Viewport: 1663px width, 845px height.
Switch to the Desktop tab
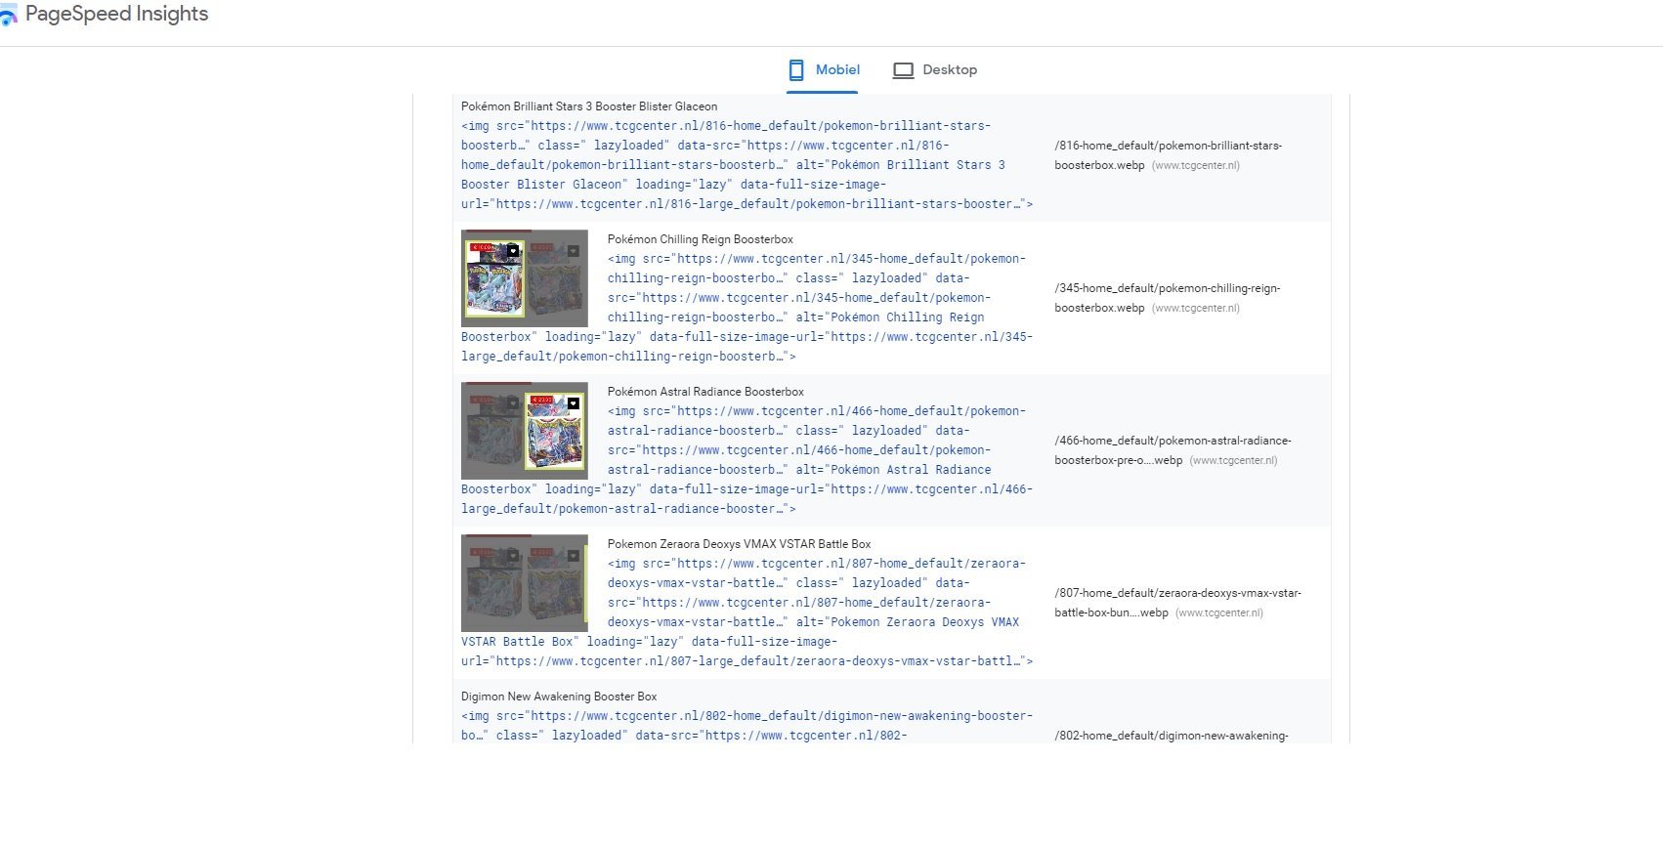tap(934, 70)
